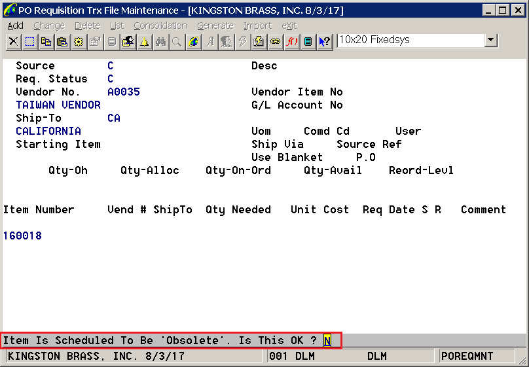Click the TAIWAN VENDOR text

tap(58, 105)
